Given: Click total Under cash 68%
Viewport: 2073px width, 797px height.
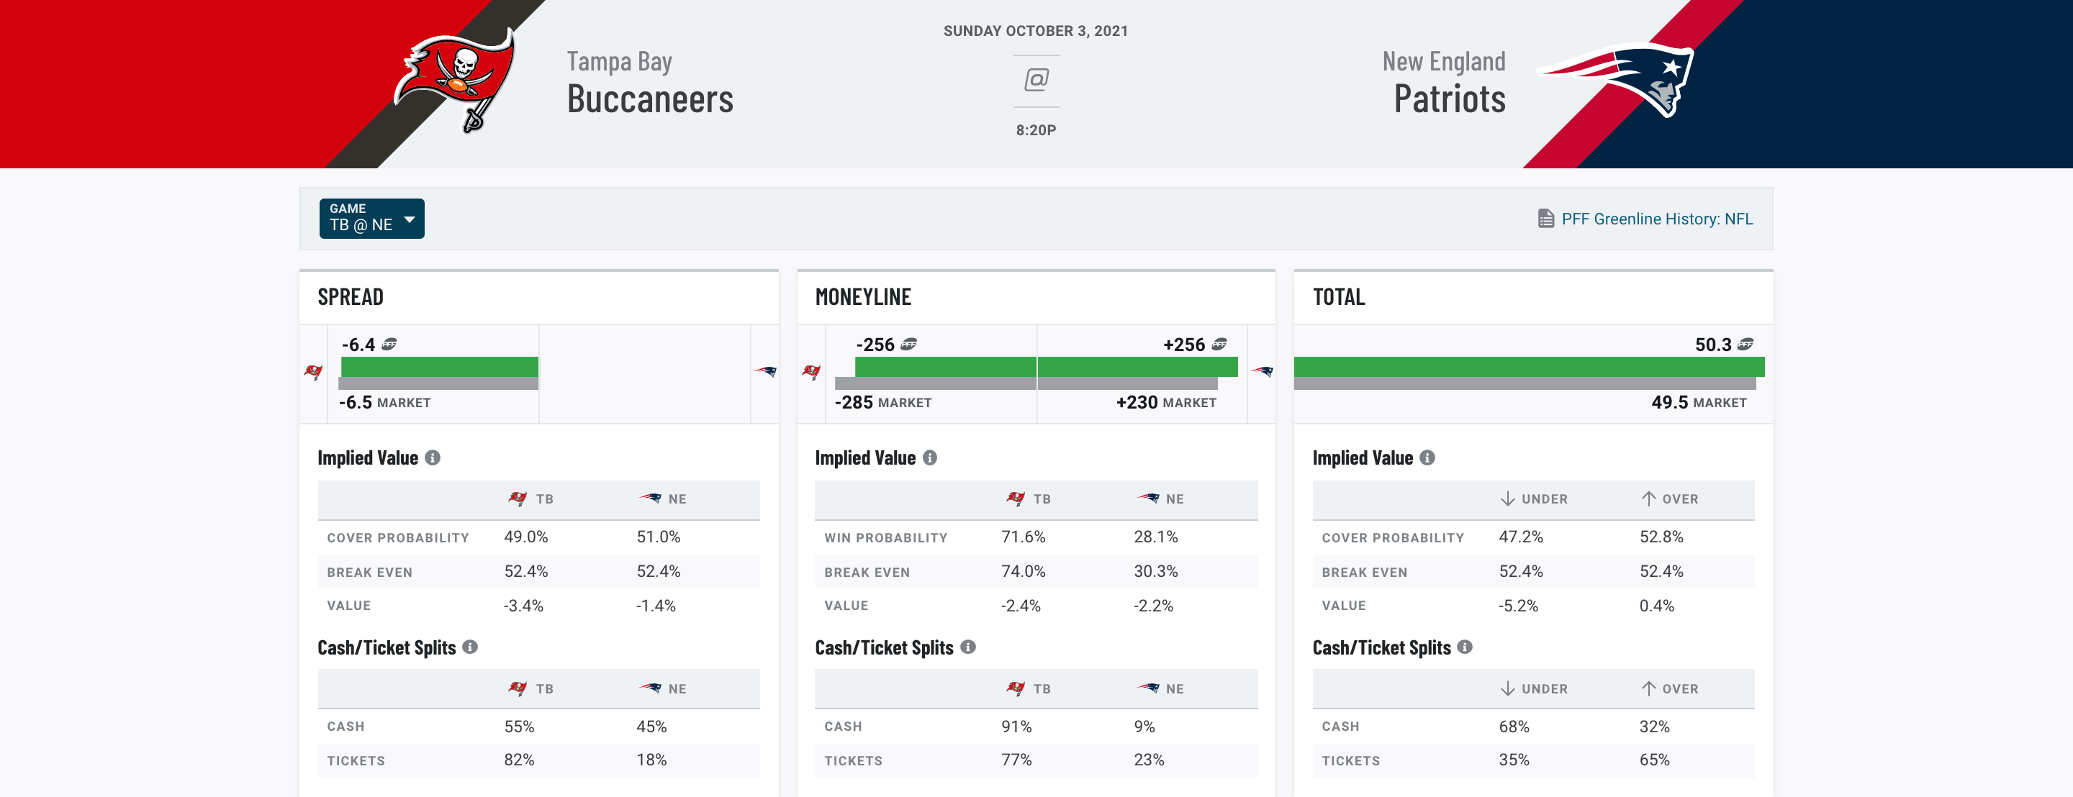Looking at the screenshot, I should pos(1514,727).
